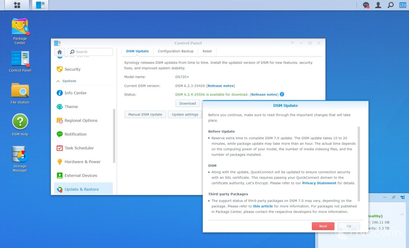Image resolution: width=409 pixels, height=248 pixels.
Task: Click the Hardware & Power bulb icon
Action: (x=60, y=162)
